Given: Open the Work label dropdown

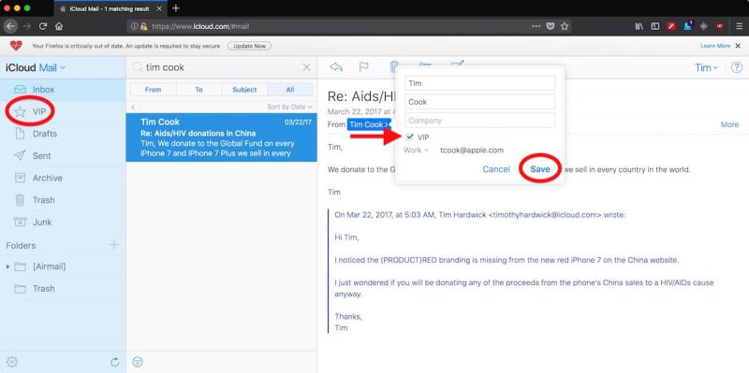Looking at the screenshot, I should click(x=416, y=151).
